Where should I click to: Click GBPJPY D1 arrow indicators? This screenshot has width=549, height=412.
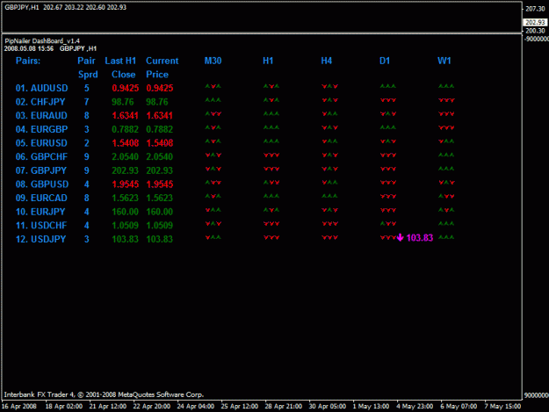(x=388, y=169)
